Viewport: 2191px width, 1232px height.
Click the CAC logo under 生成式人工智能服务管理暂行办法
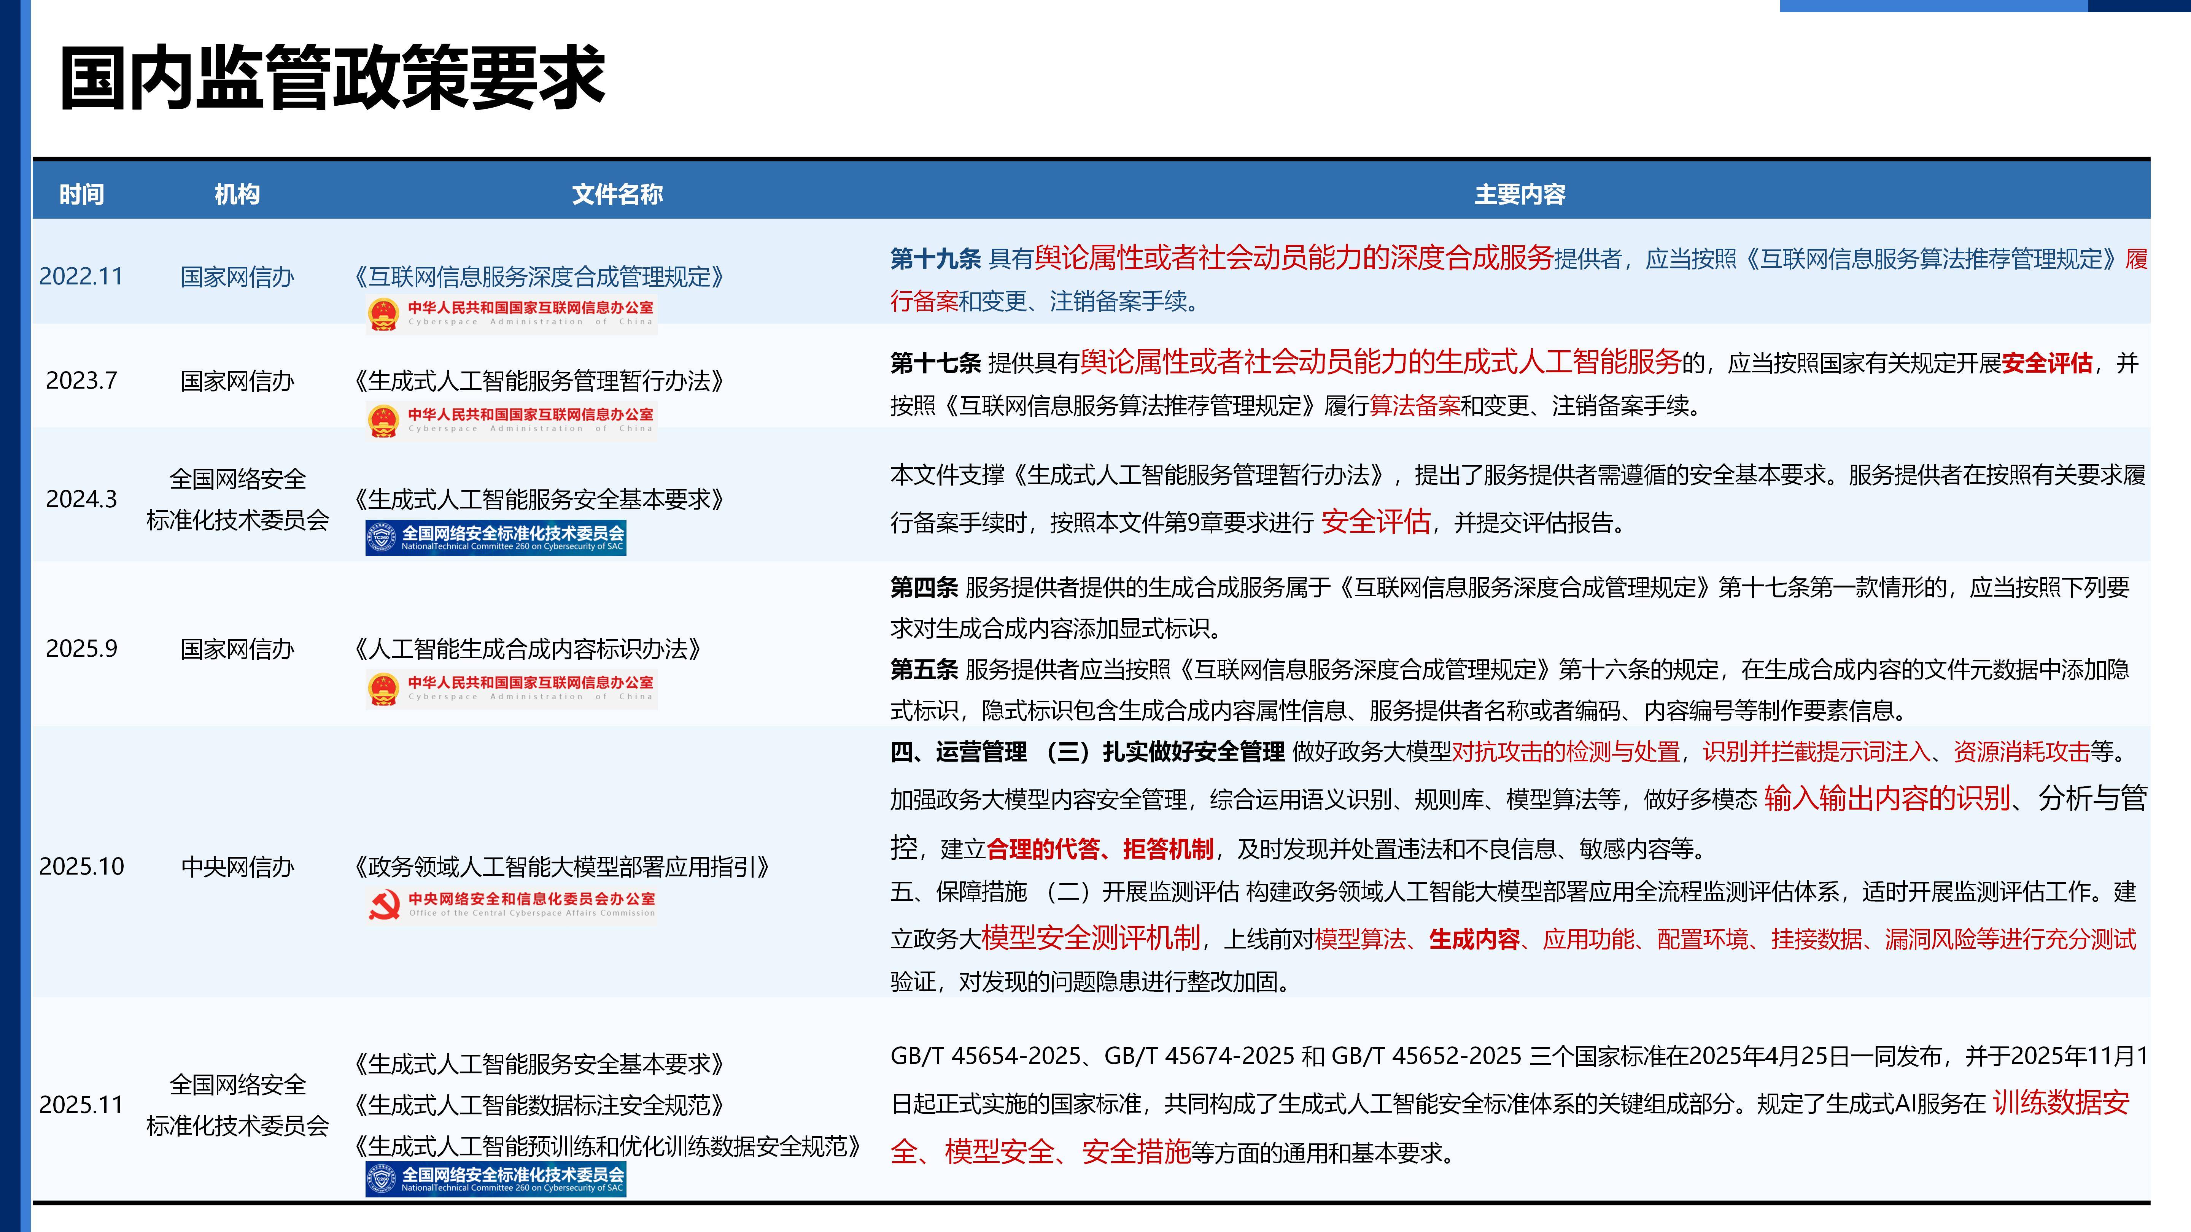511,420
